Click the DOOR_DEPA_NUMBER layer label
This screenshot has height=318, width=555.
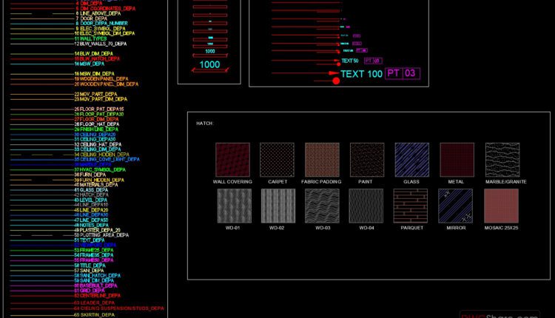(x=104, y=24)
